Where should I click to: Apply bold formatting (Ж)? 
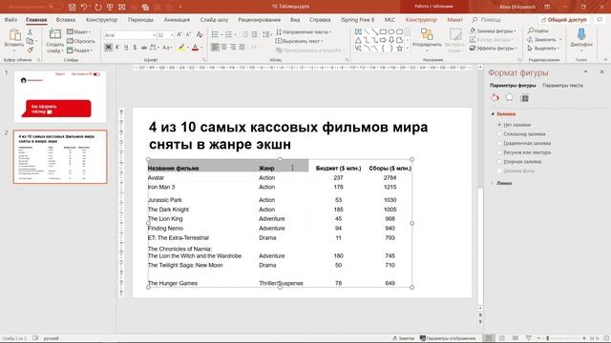pos(108,48)
